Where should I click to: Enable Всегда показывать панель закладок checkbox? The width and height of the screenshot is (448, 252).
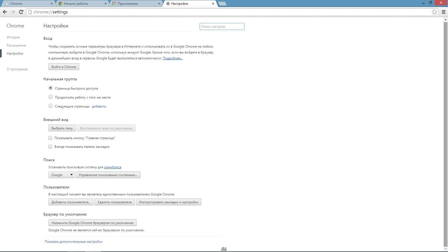point(50,146)
